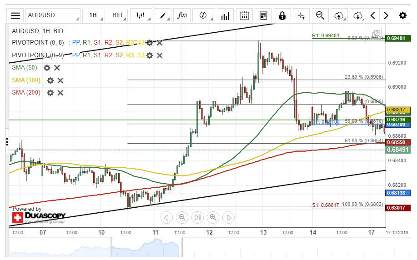Click the candlestick chart type icon

[141, 15]
